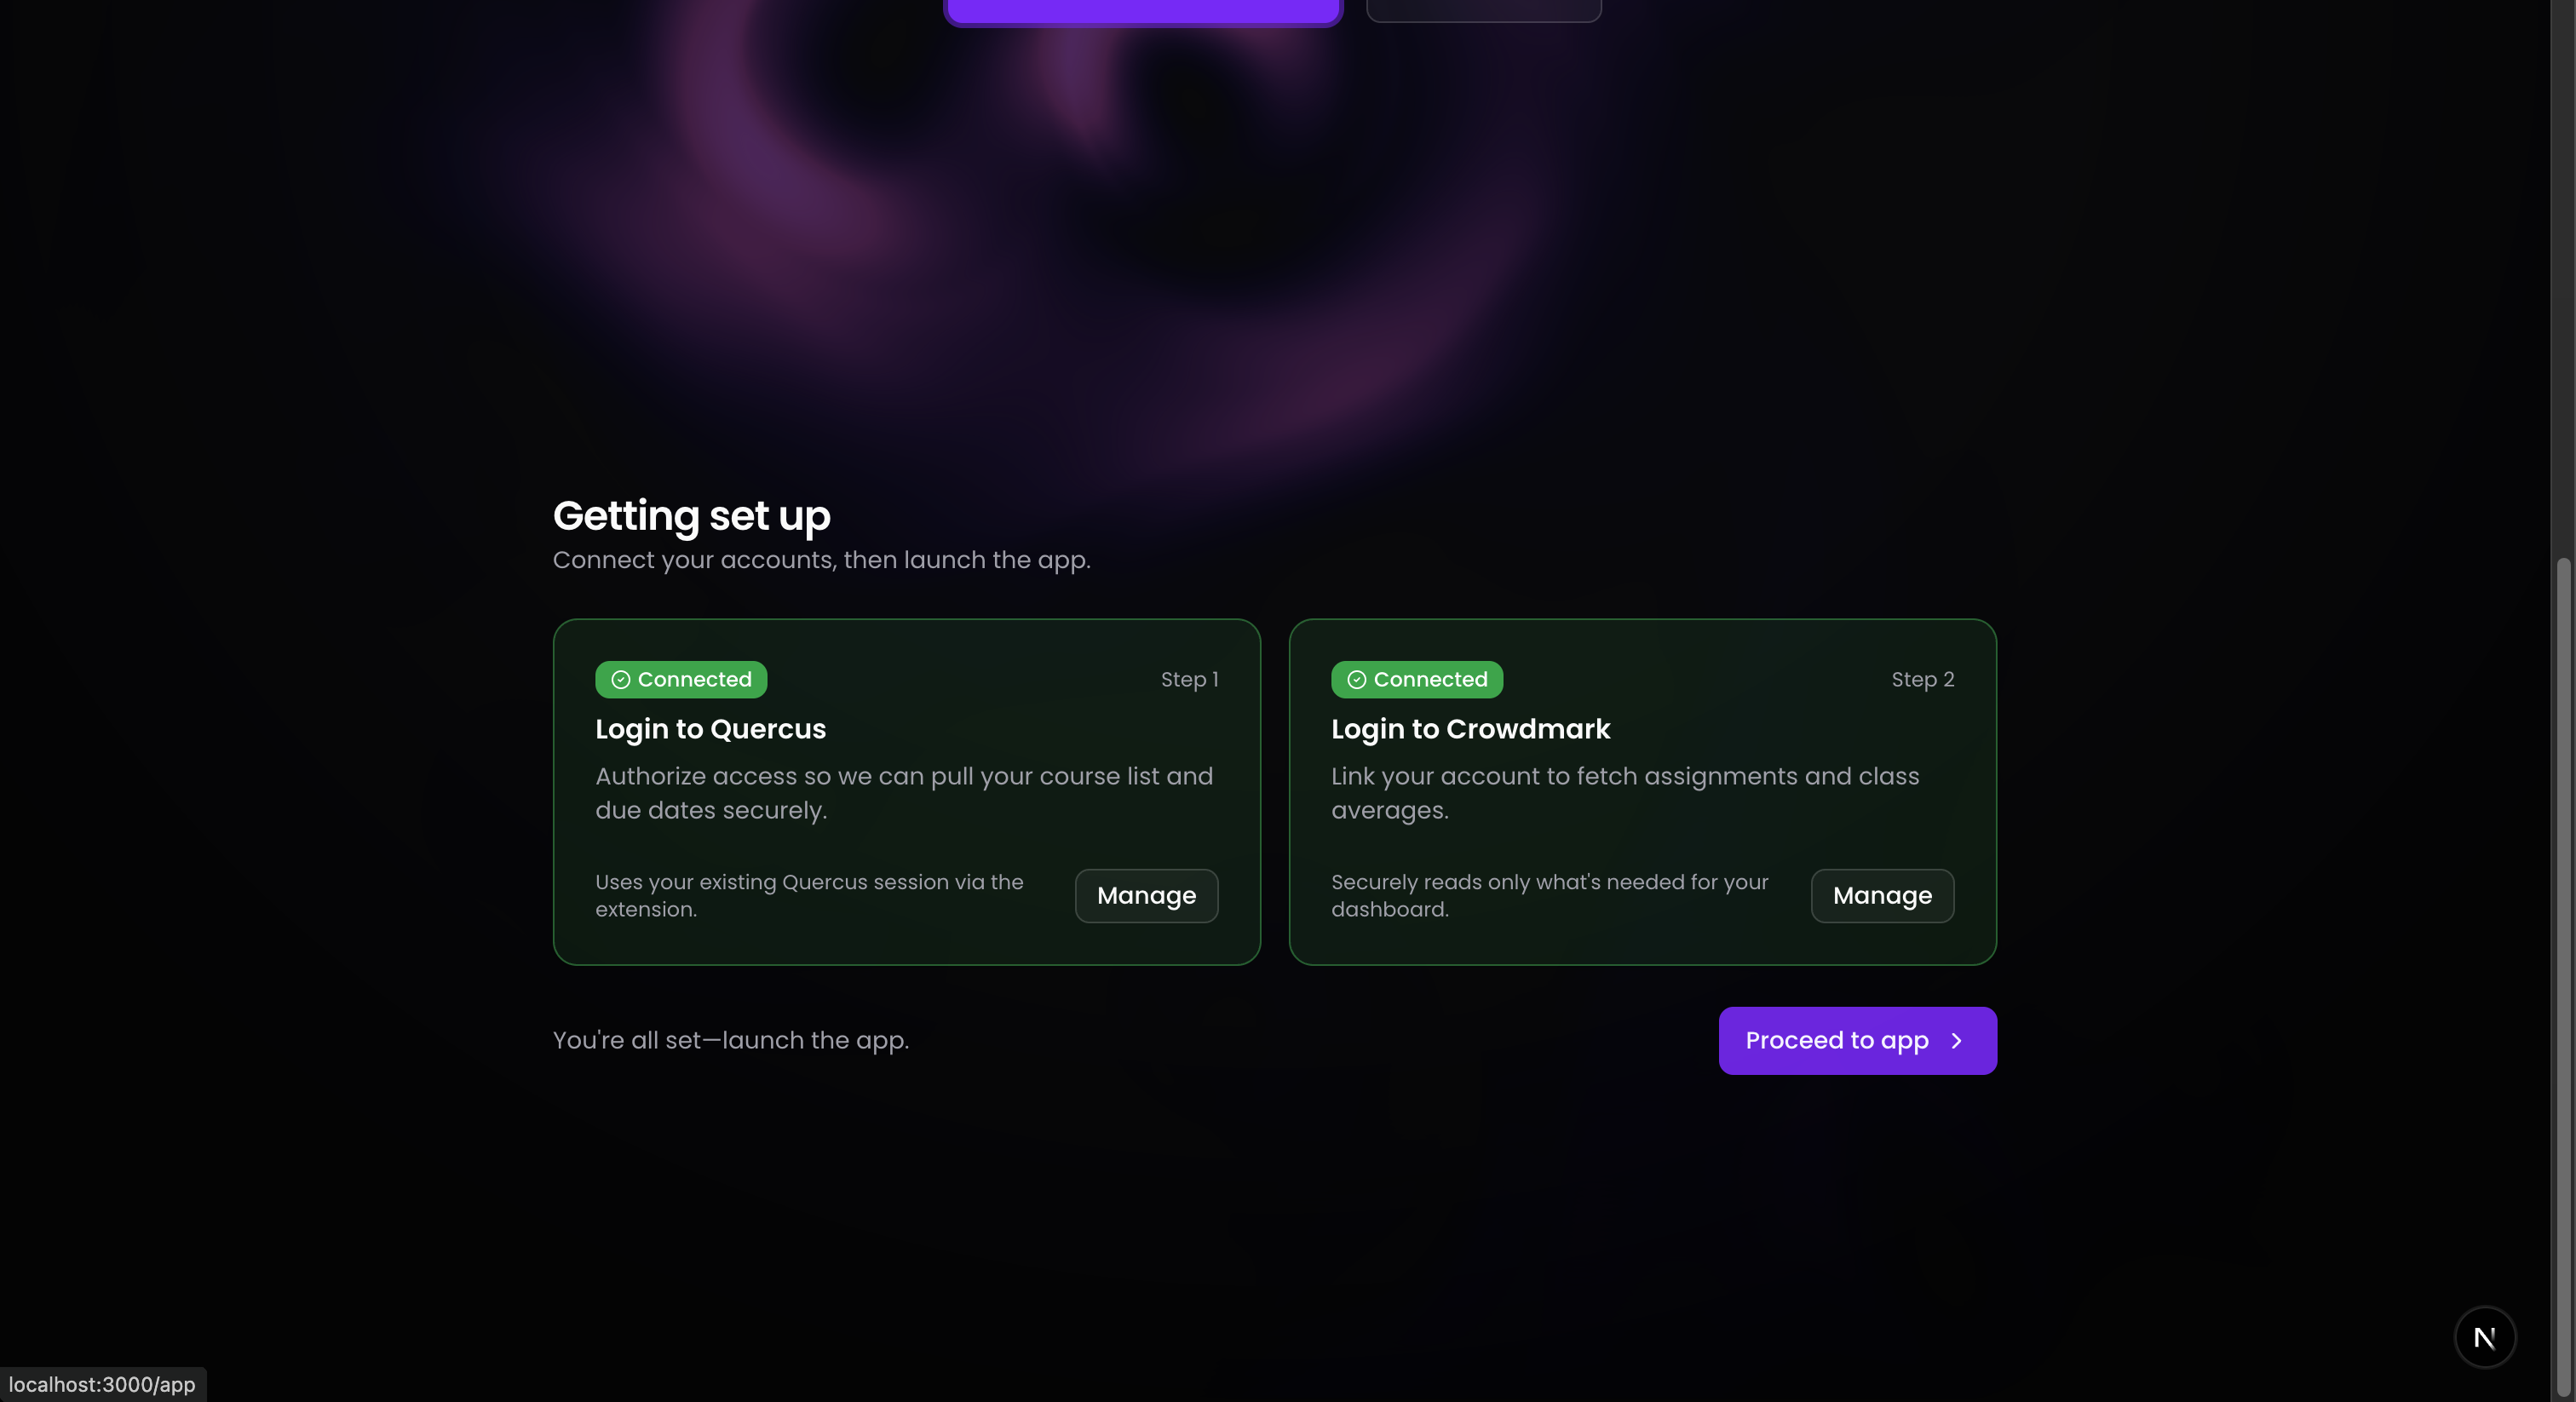
Task: Click the Step 1 label
Action: 1190,680
